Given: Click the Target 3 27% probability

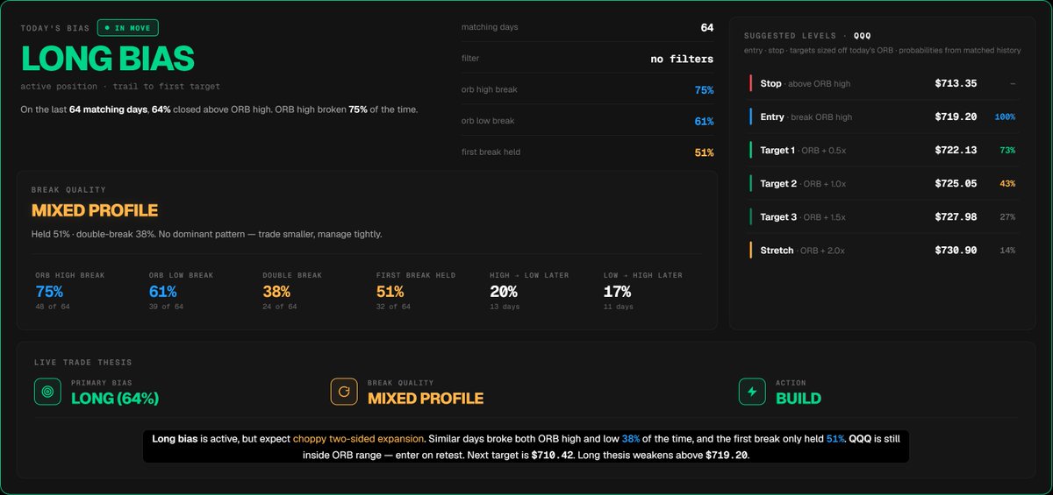Looking at the screenshot, I should (1007, 216).
